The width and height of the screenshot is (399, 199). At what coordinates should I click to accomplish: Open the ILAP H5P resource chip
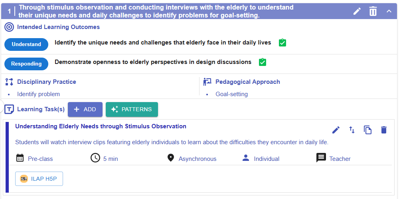point(39,179)
